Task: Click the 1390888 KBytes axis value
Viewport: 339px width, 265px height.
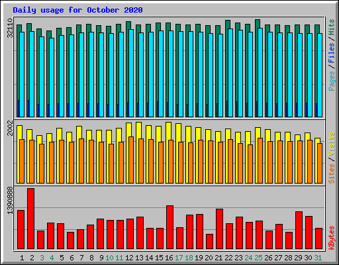Action: coord(10,201)
